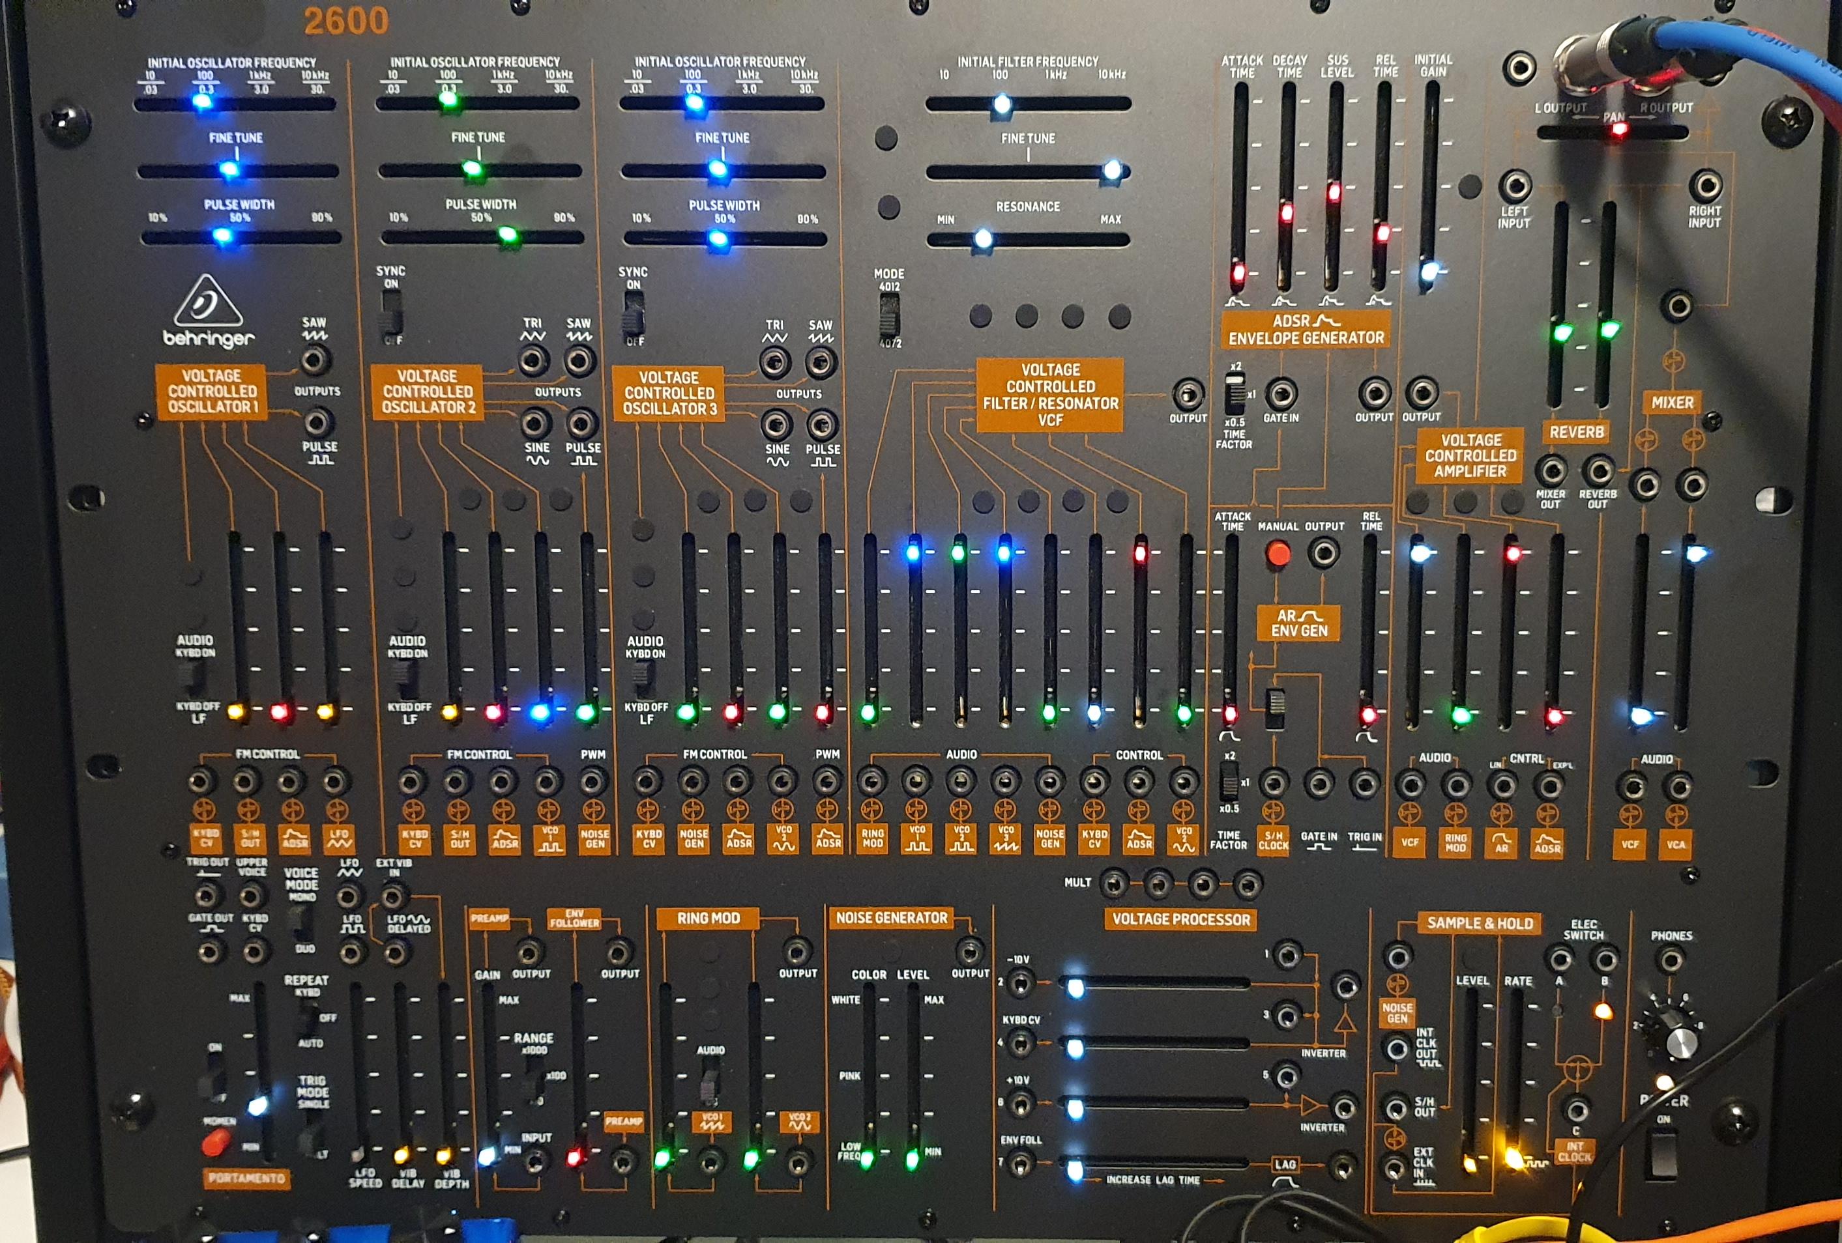Image resolution: width=1842 pixels, height=1243 pixels.
Task: Push the red Portamento momentary button
Action: click(216, 1141)
